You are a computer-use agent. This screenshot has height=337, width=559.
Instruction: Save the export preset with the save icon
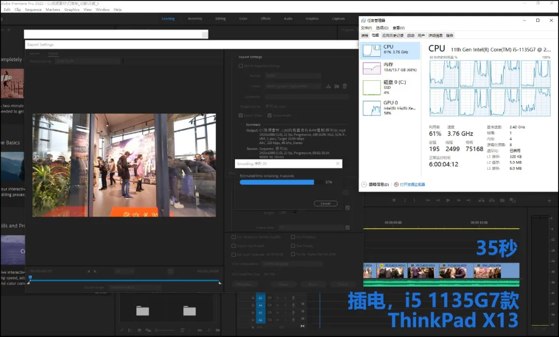[328, 86]
